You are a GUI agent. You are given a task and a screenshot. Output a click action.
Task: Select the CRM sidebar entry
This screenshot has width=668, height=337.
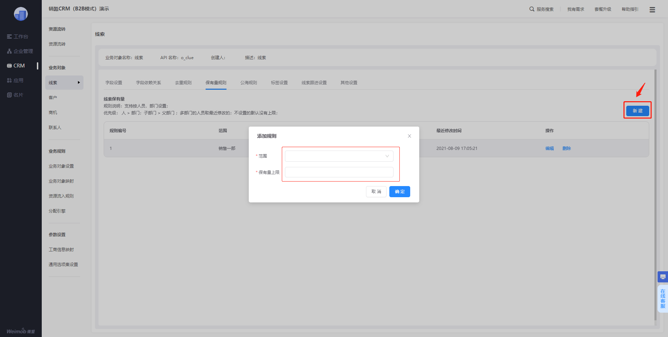tap(16, 66)
